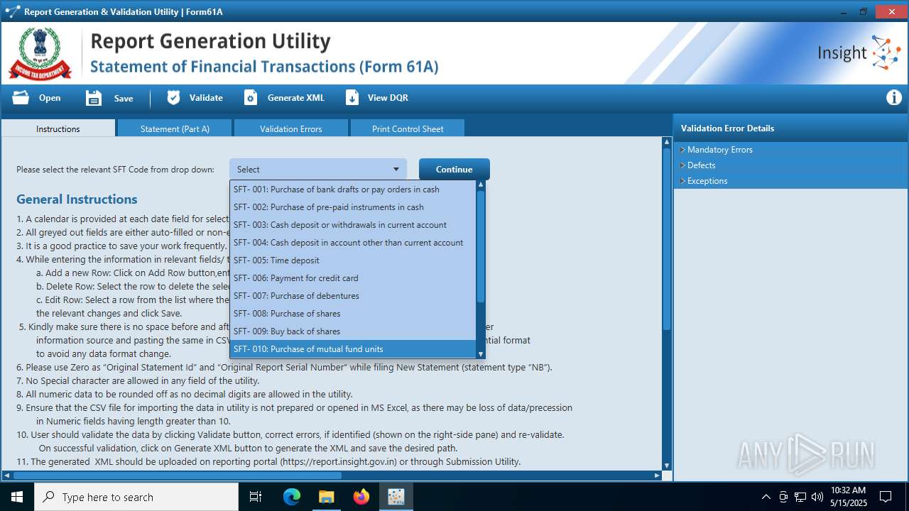Viewport: 909px width, 511px height.
Task: Switch to the Instructions tab
Action: click(x=58, y=128)
